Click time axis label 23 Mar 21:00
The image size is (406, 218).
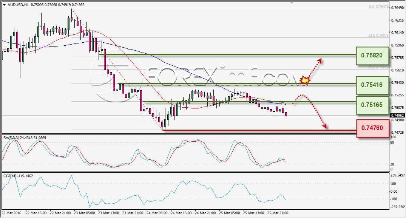click(133, 213)
